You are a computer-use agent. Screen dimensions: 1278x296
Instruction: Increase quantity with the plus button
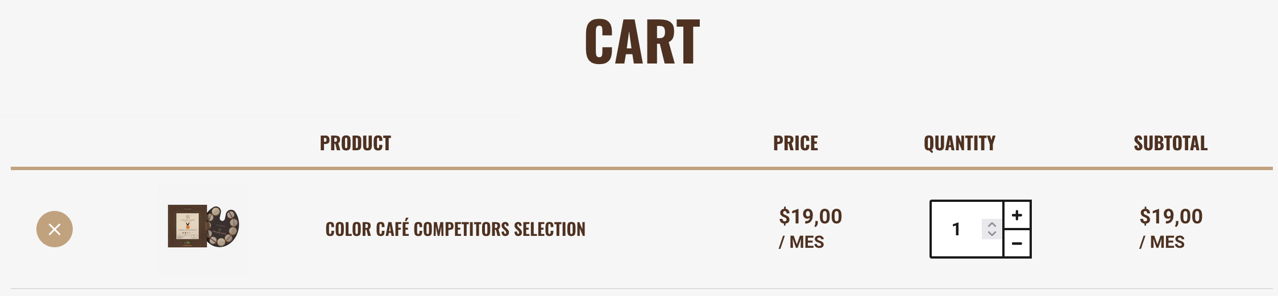click(1017, 215)
